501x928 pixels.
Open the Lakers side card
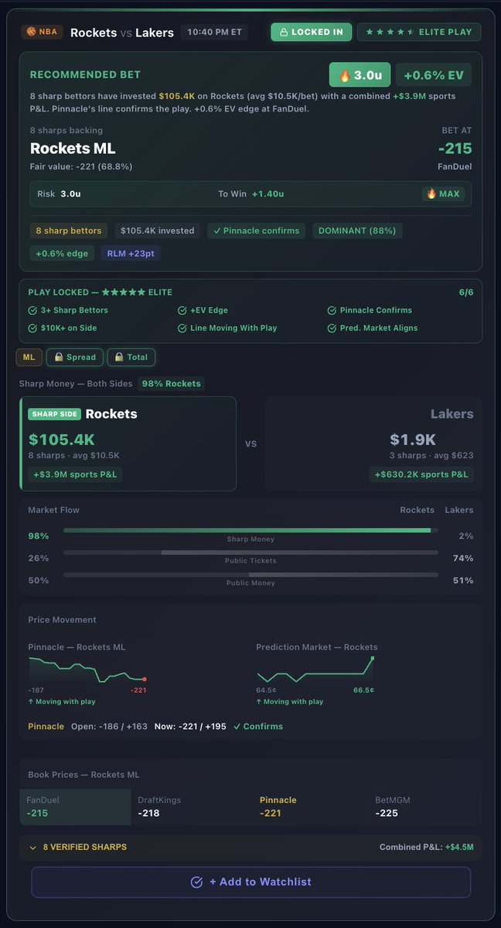point(373,444)
